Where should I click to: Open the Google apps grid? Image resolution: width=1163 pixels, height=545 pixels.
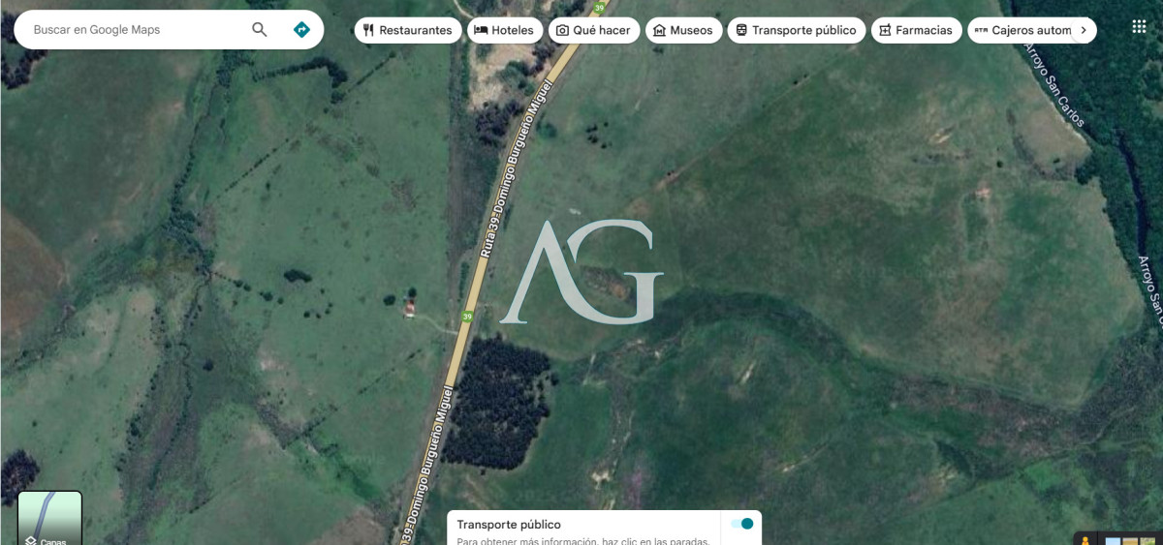(x=1139, y=27)
